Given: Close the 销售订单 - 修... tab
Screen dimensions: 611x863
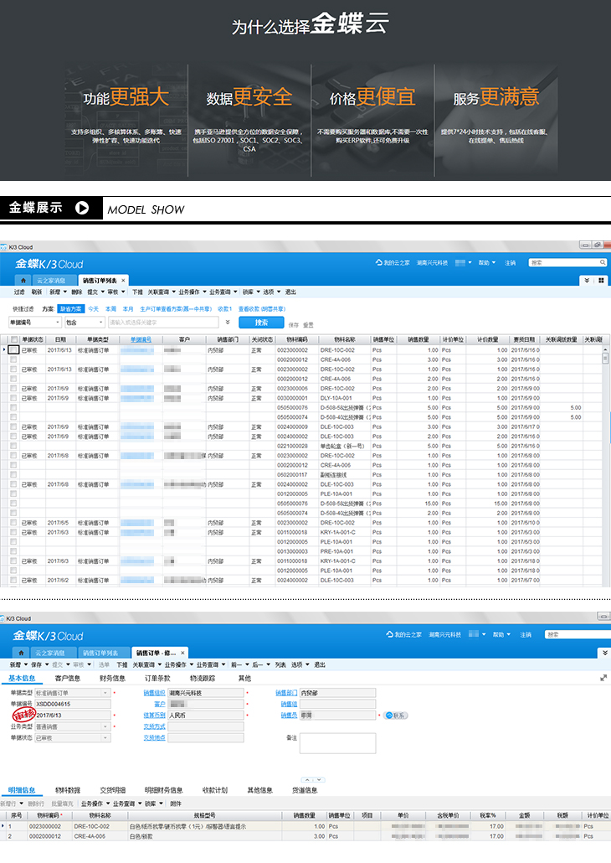Looking at the screenshot, I should click(x=182, y=653).
